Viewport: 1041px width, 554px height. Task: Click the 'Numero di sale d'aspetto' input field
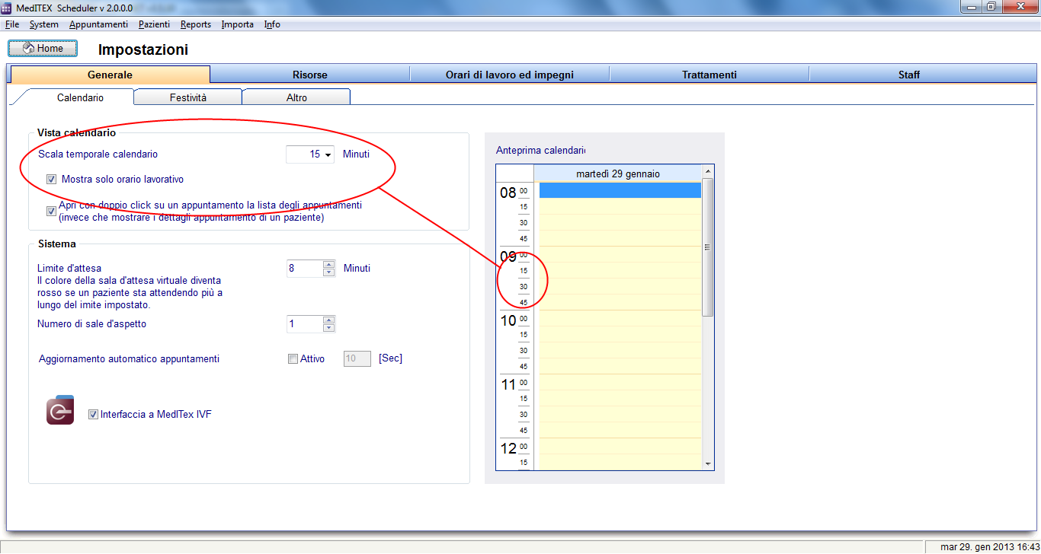305,324
